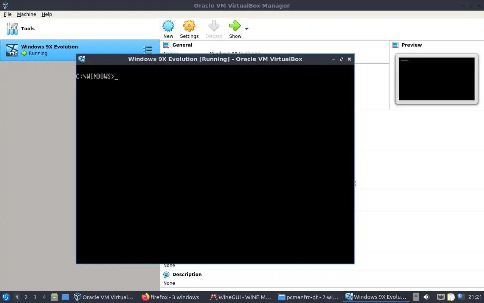
Task: Click the clipboard tray icon
Action: [451, 297]
